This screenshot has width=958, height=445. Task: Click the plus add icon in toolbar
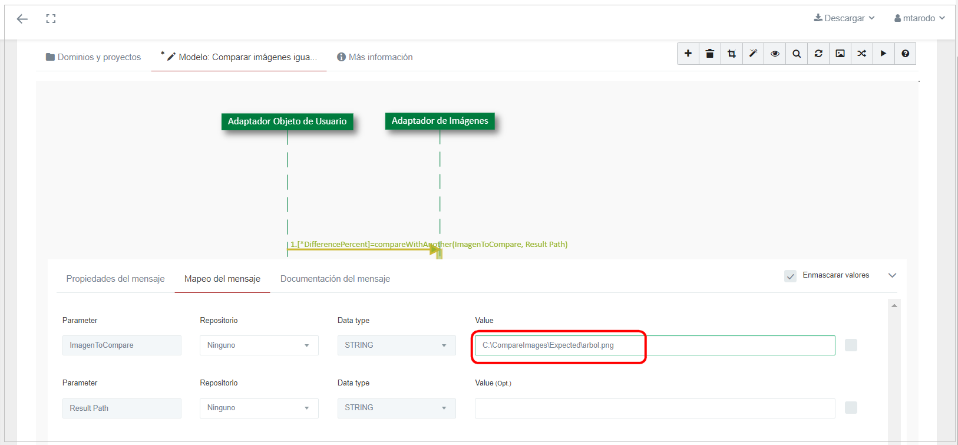point(688,54)
